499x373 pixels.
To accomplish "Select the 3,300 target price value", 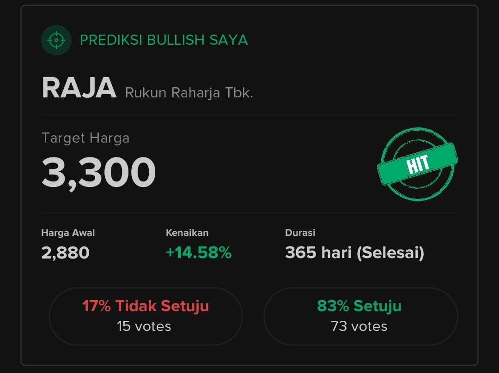I will tap(98, 172).
